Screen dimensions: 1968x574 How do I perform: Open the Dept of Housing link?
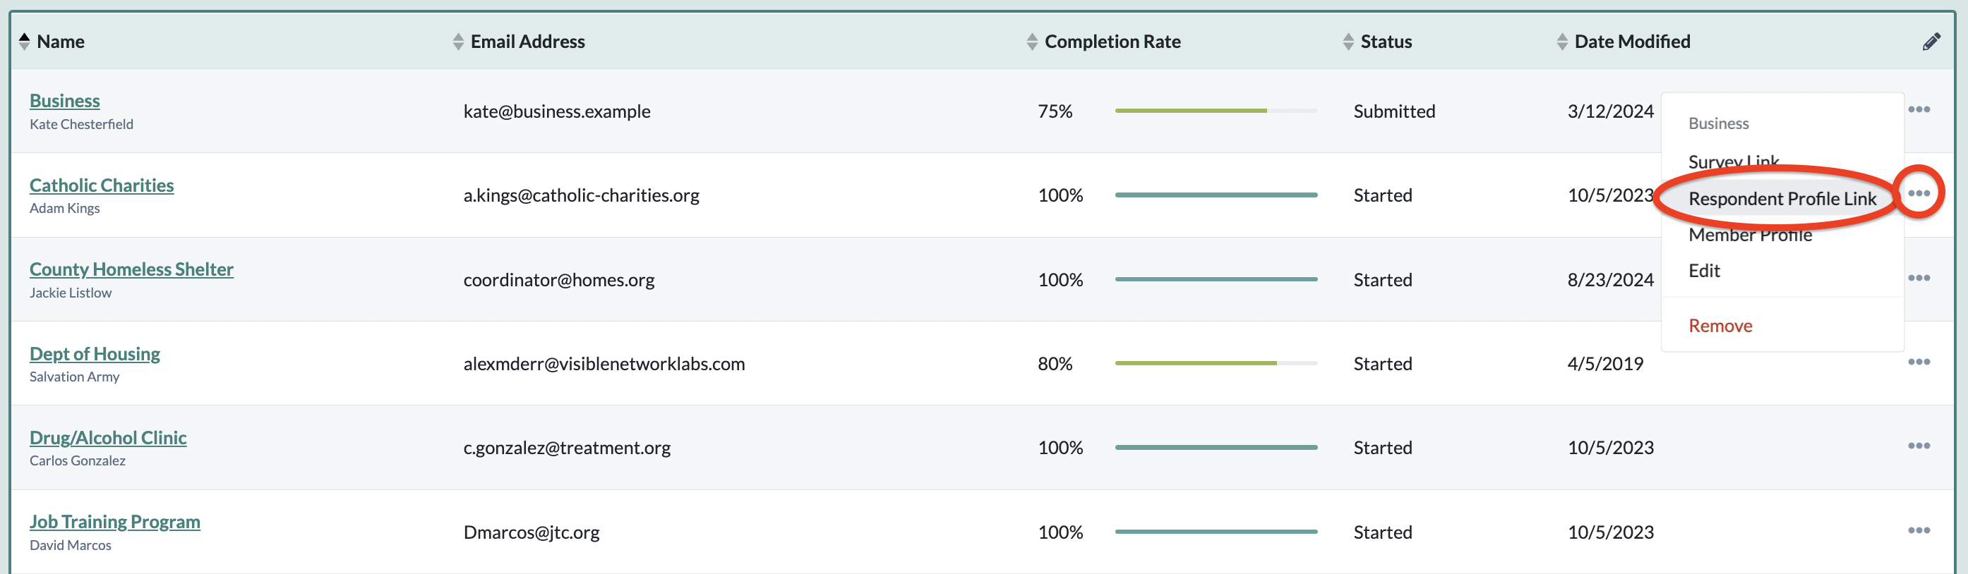coord(95,354)
